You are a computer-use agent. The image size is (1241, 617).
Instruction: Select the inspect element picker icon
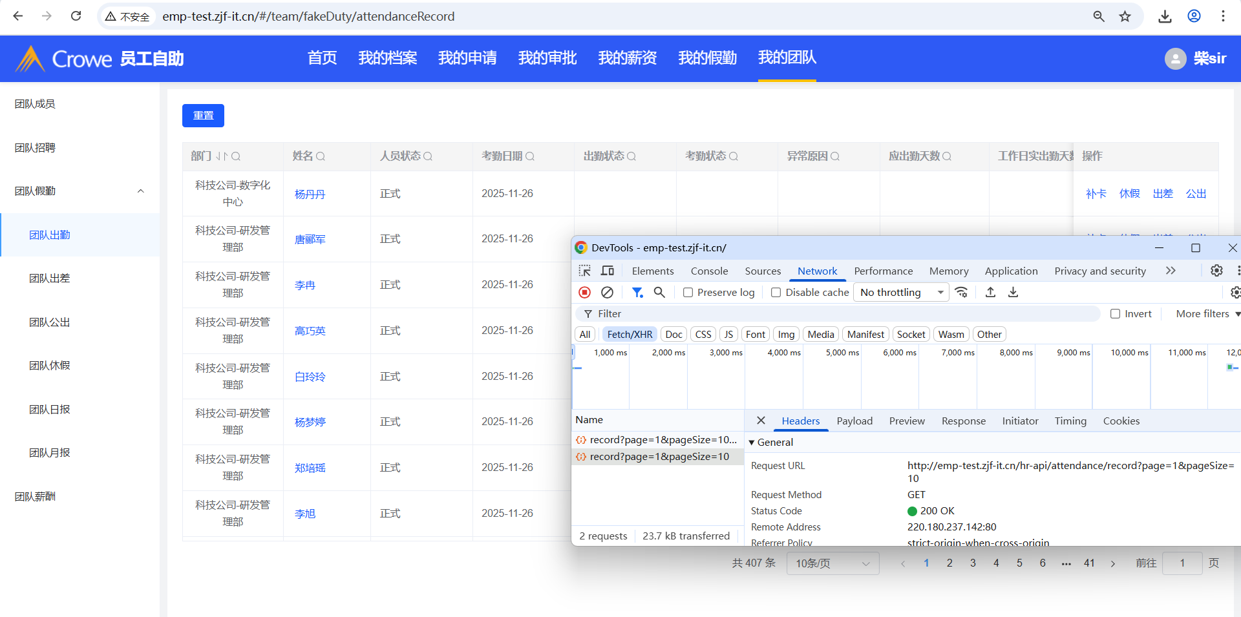coord(585,271)
